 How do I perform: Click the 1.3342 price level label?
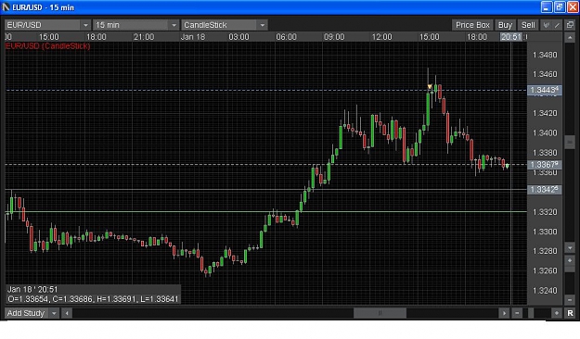click(x=544, y=190)
